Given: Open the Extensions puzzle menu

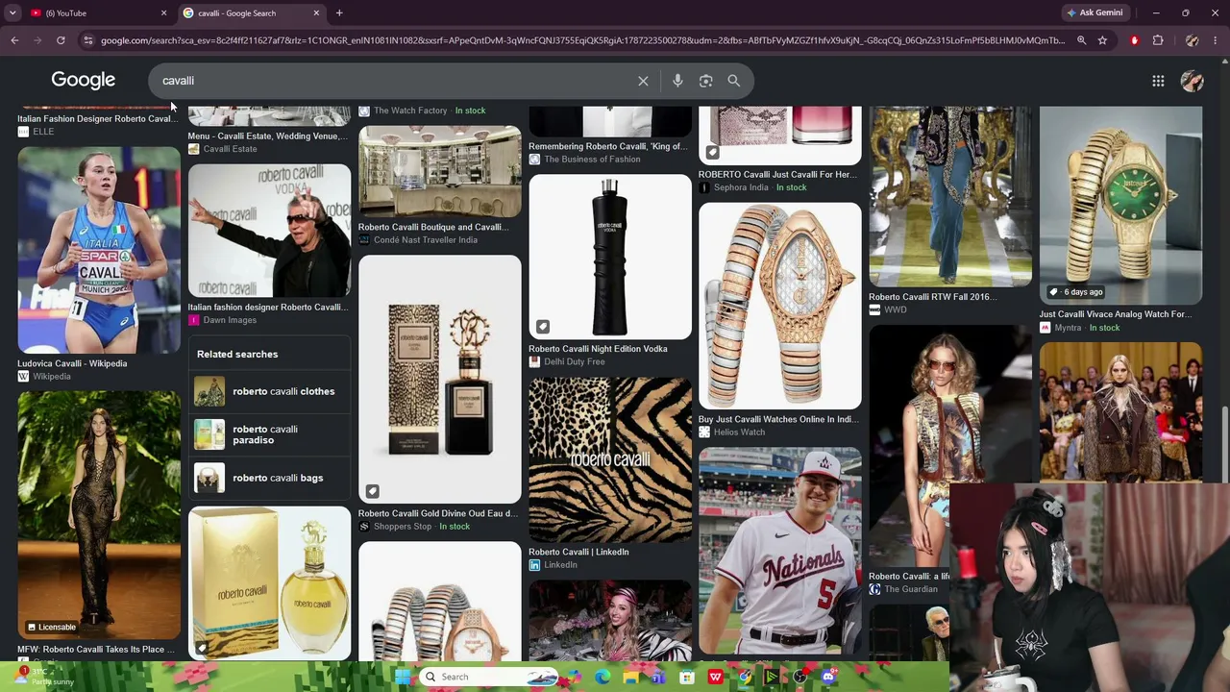Looking at the screenshot, I should pos(1158,40).
